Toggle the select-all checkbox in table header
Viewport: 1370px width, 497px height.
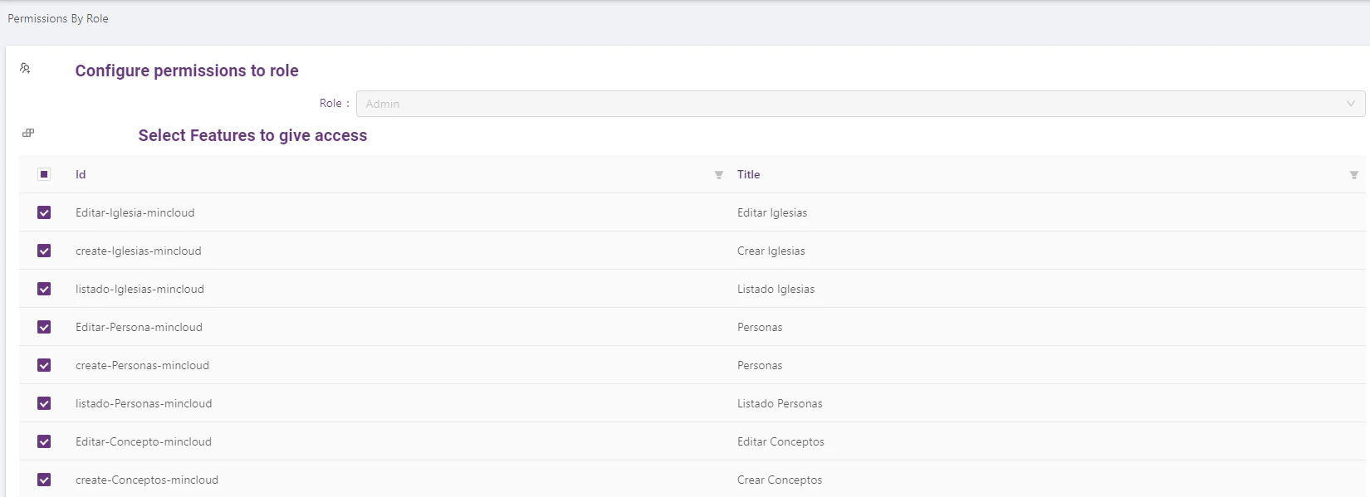coord(44,174)
